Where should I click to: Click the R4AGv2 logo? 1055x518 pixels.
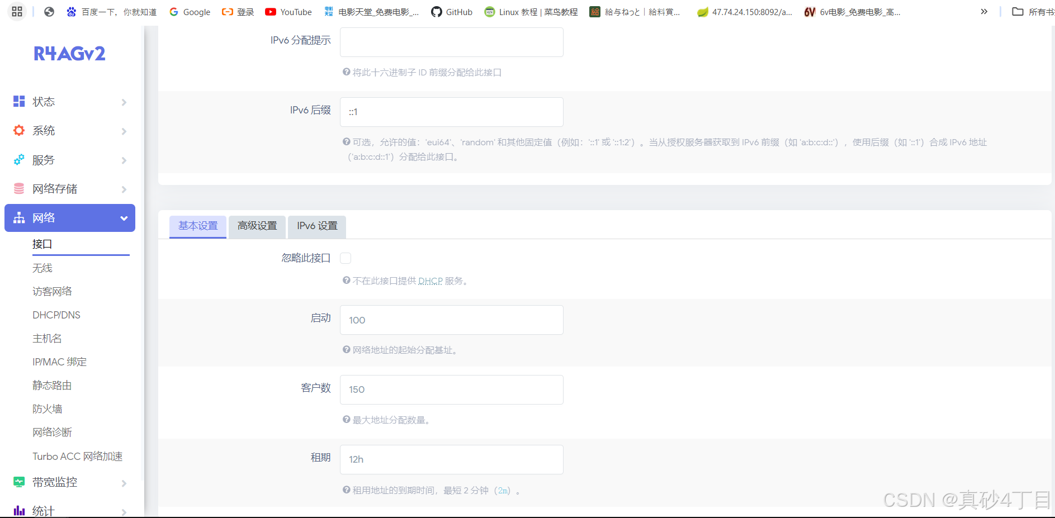[69, 54]
